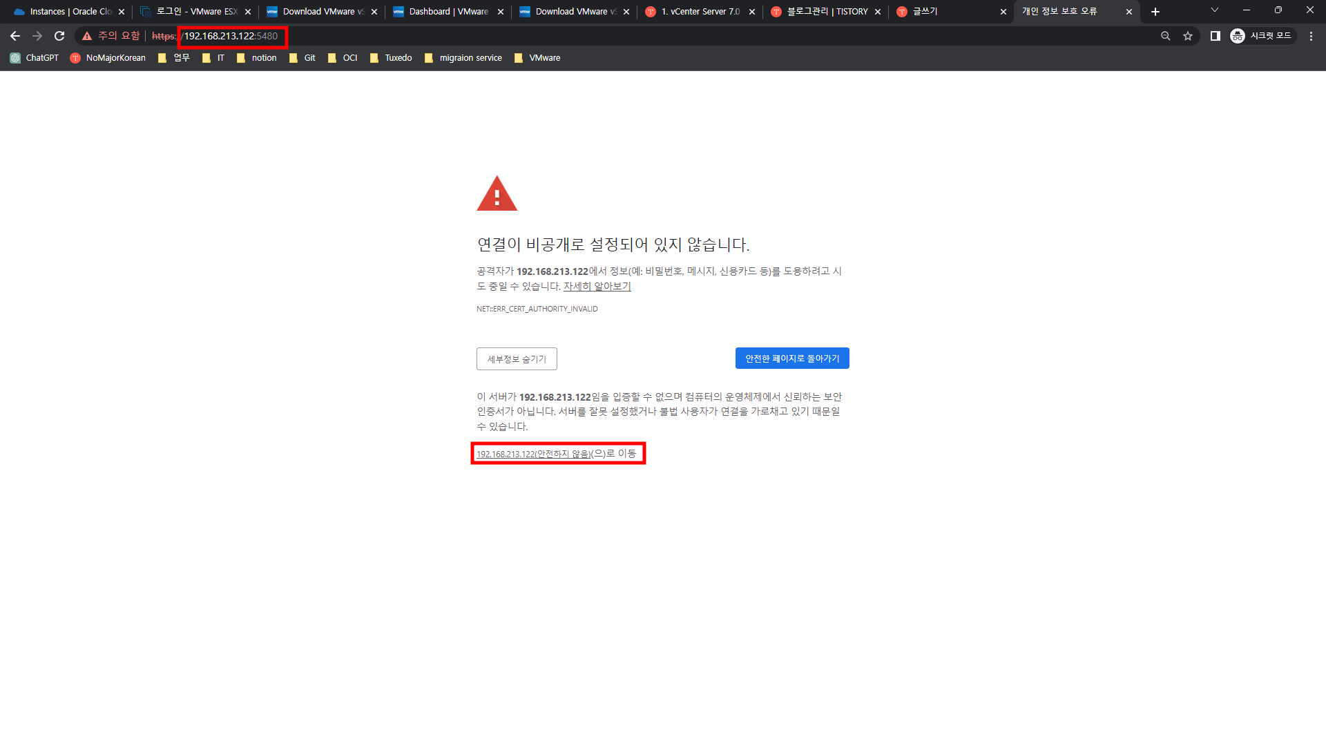Expand the tab search dropdown arrow
Viewport: 1326px width, 746px height.
1215,10
